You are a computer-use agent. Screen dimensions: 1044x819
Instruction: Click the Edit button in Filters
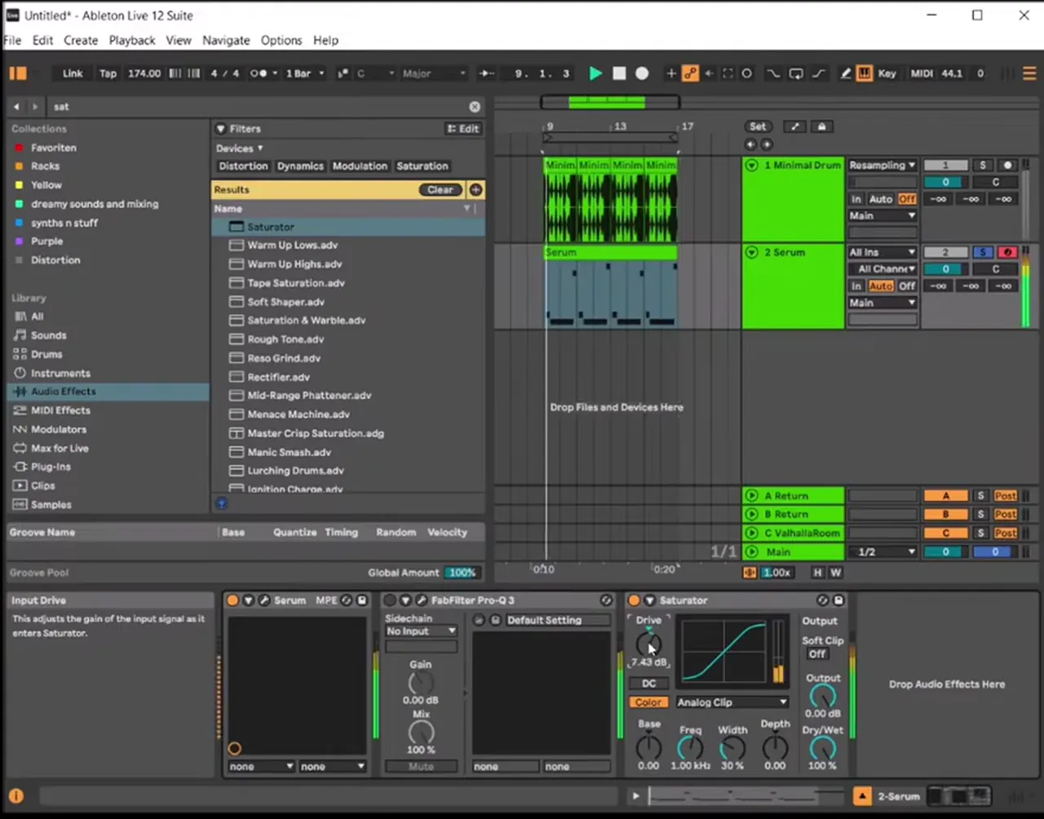(x=463, y=129)
